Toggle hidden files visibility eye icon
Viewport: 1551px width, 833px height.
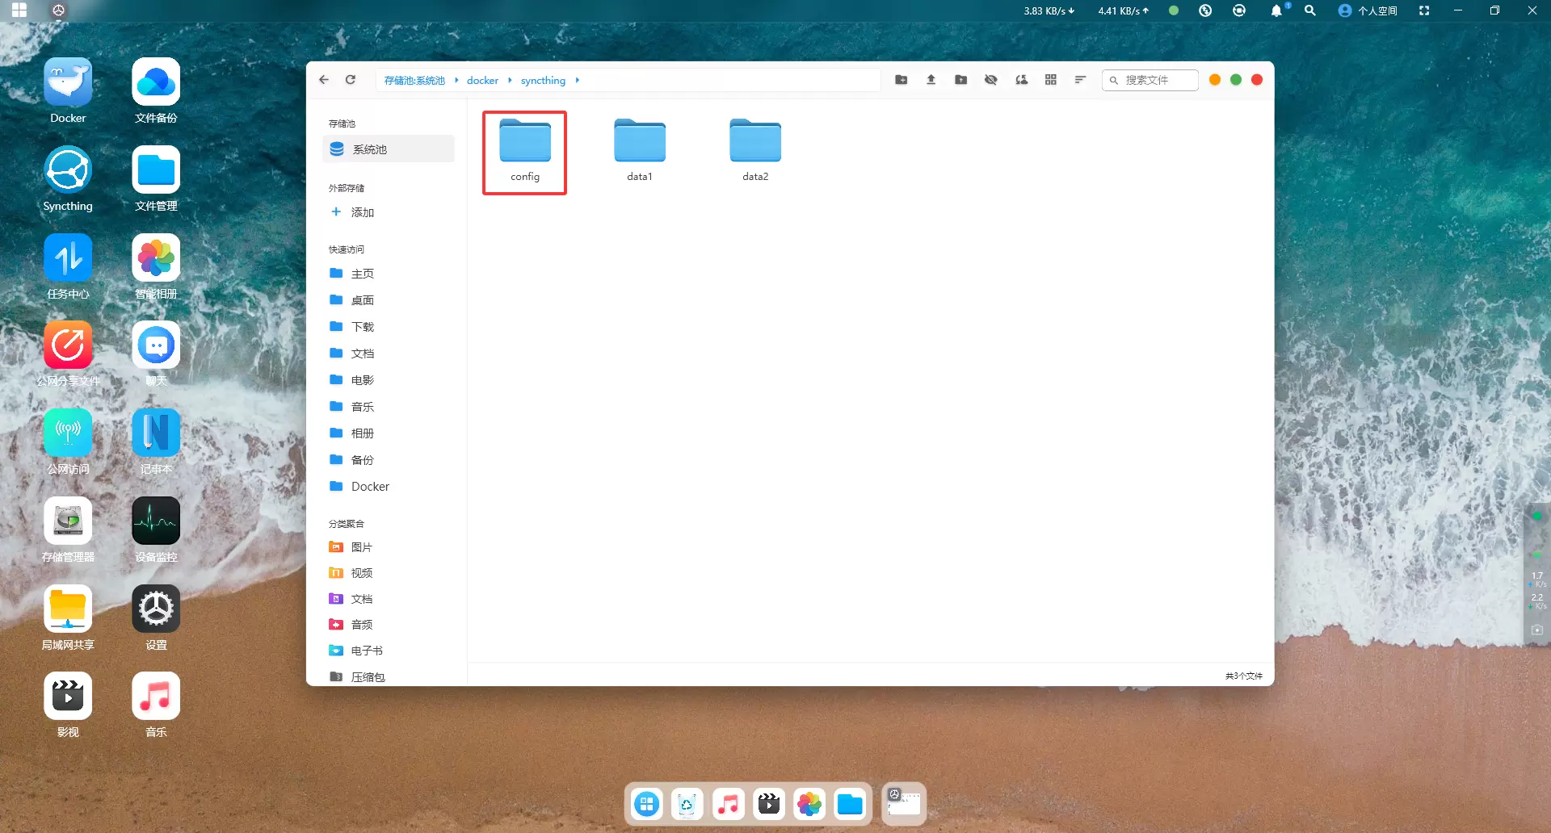[x=990, y=80]
